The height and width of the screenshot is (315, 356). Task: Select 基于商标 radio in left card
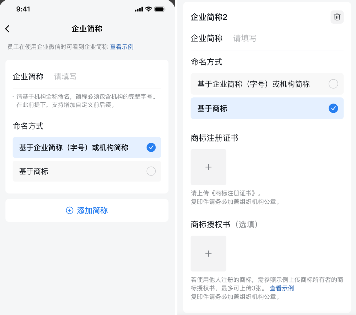point(151,171)
